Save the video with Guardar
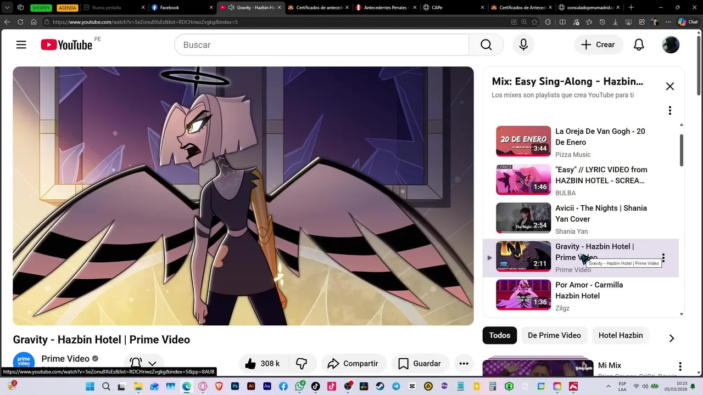 (x=420, y=363)
